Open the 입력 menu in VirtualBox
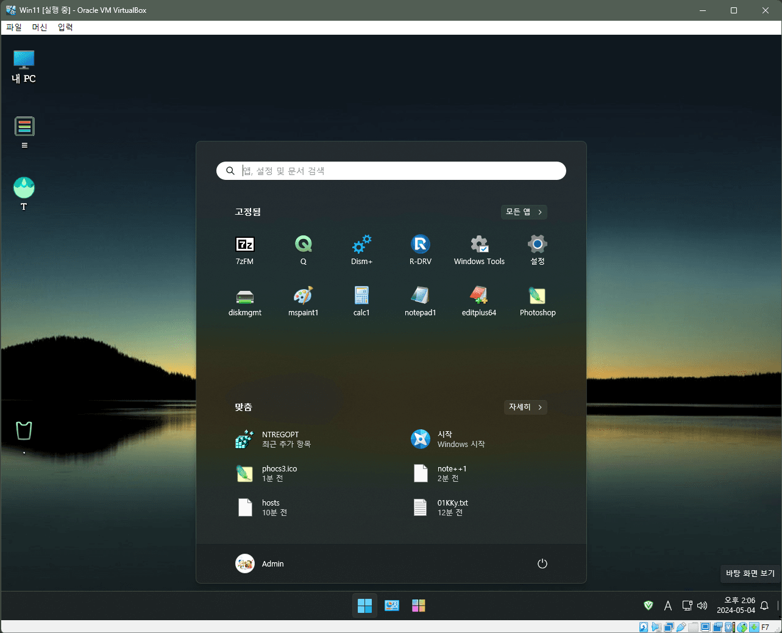 (x=65, y=27)
